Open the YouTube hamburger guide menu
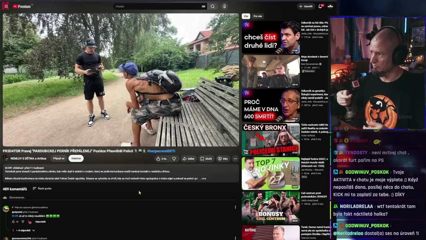The height and width of the screenshot is (240, 426). click(6, 6)
